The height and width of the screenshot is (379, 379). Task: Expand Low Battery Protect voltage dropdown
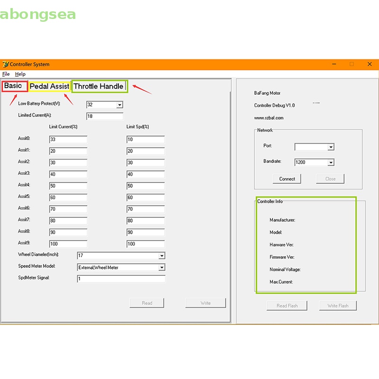(119, 105)
